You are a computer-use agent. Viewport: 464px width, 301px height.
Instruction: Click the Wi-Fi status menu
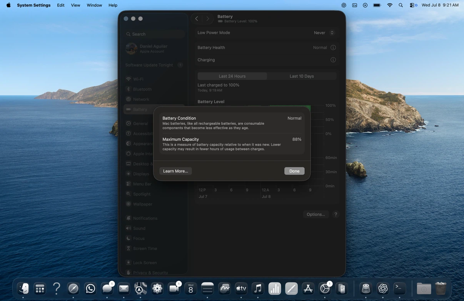[390, 5]
